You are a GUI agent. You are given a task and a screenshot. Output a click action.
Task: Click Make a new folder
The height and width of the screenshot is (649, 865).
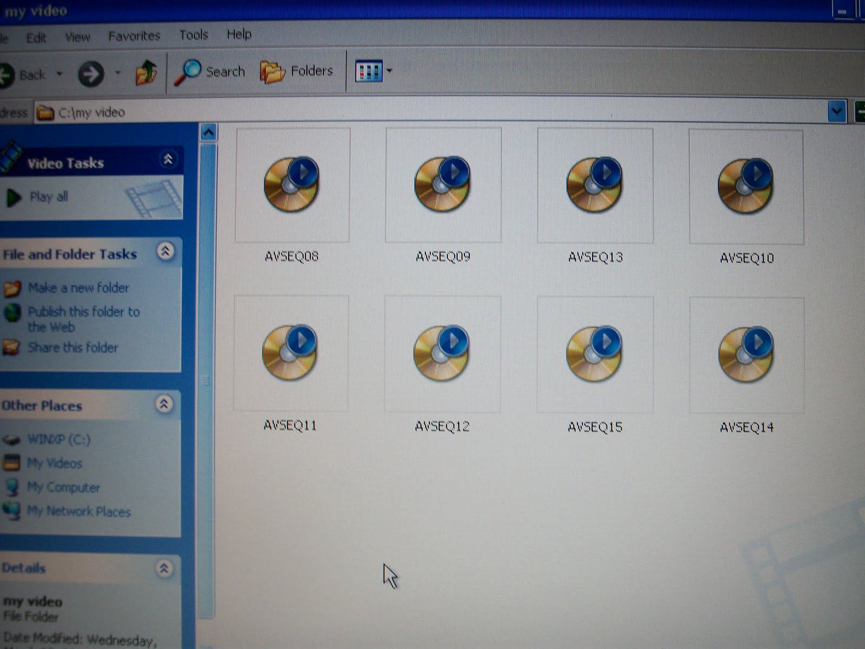pos(78,288)
